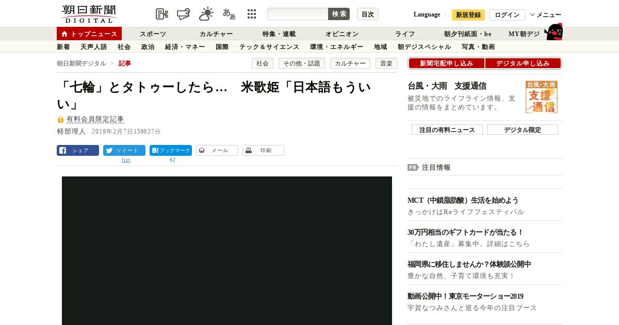Open the 30万円相当のギフトカード link
The image size is (619, 325).
tap(465, 232)
